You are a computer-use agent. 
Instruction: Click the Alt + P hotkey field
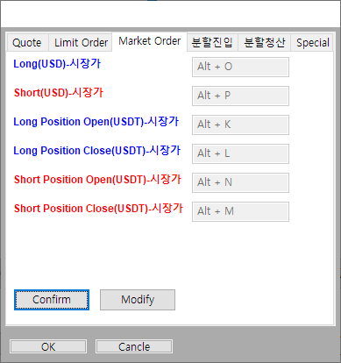point(240,96)
